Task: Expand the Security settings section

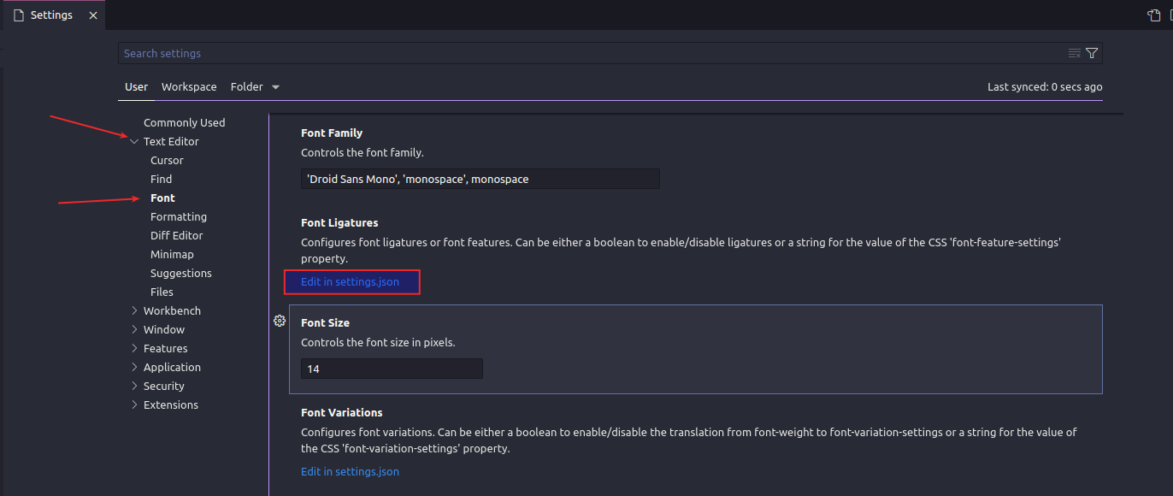Action: (134, 386)
